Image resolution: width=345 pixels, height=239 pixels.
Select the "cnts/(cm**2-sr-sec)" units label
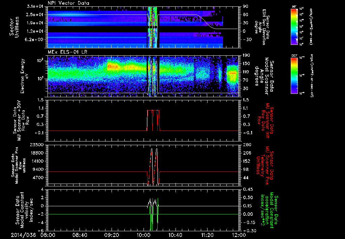point(311,26)
